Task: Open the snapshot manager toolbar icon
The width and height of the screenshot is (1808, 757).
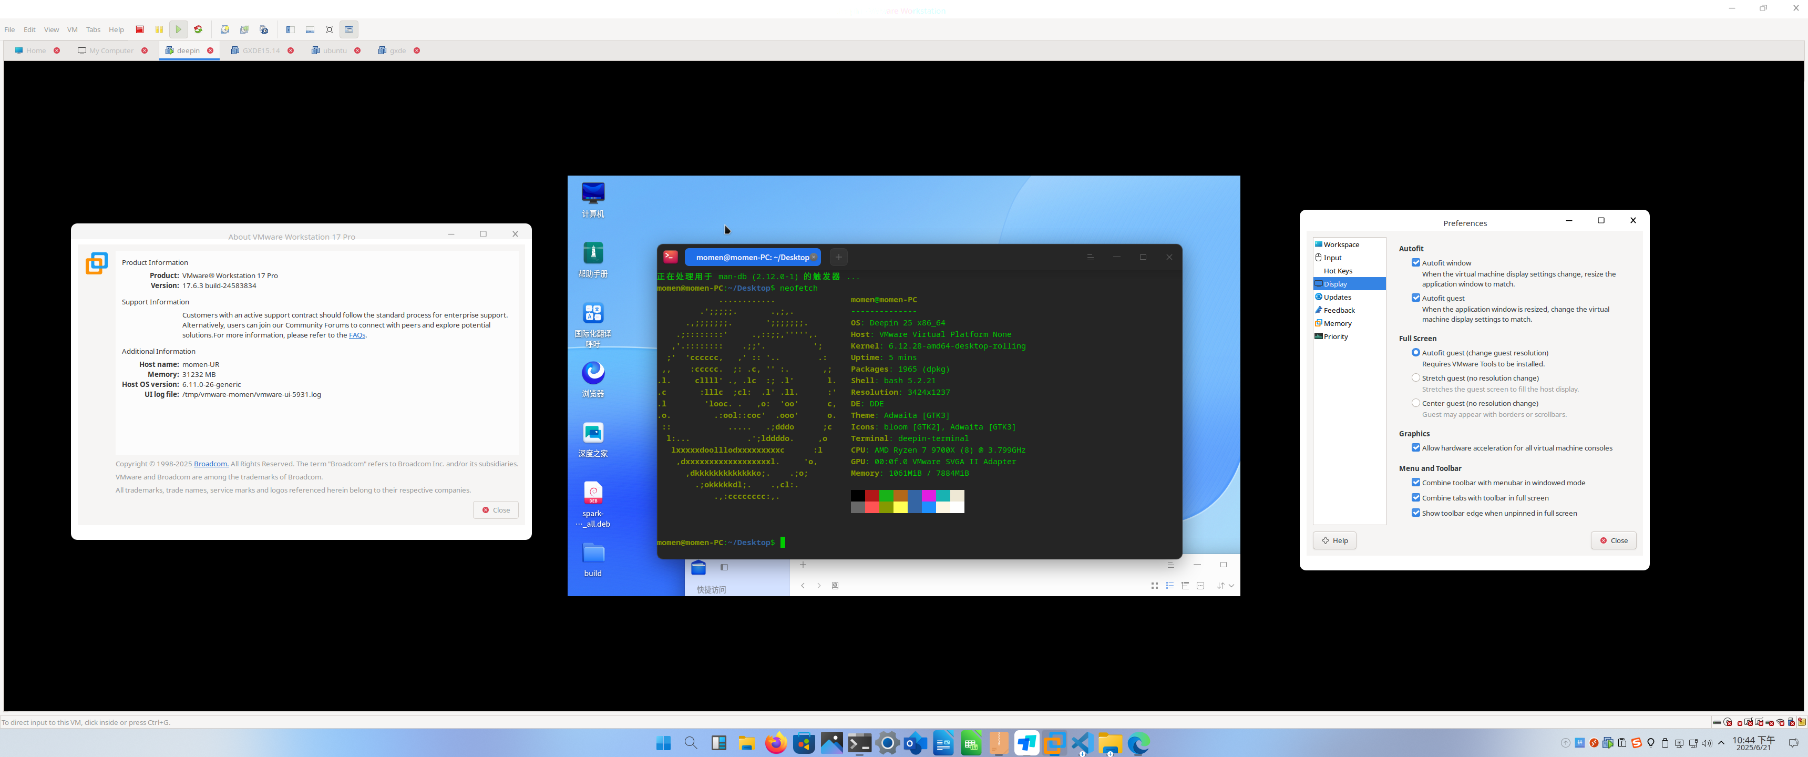Action: click(x=264, y=29)
